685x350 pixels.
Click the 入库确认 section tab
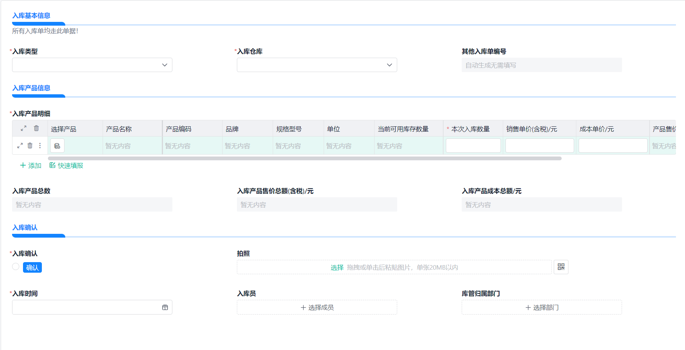point(25,228)
